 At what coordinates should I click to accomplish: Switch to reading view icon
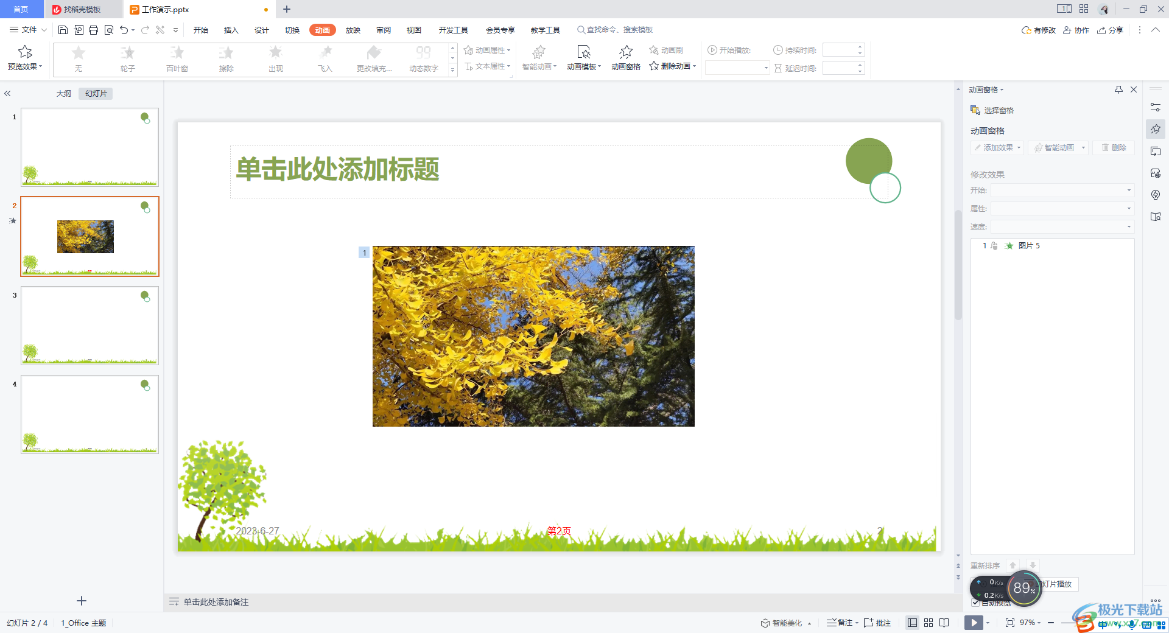pos(944,623)
